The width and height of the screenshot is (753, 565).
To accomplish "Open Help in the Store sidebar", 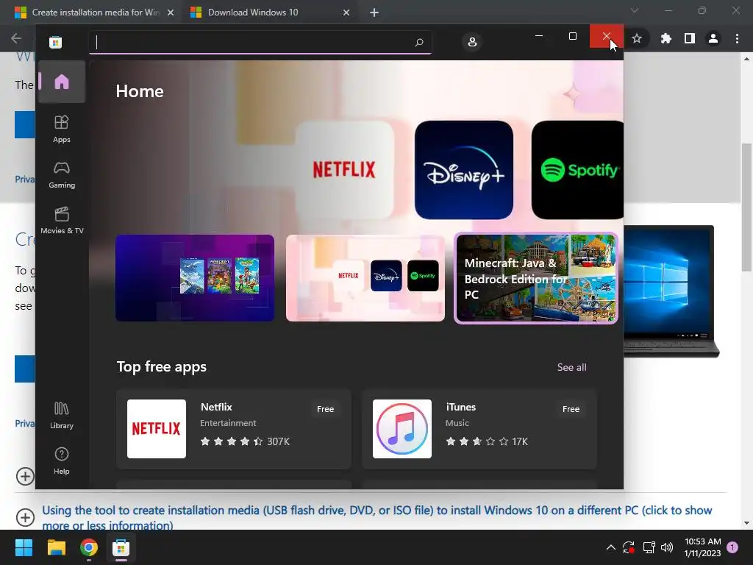I will 62,461.
